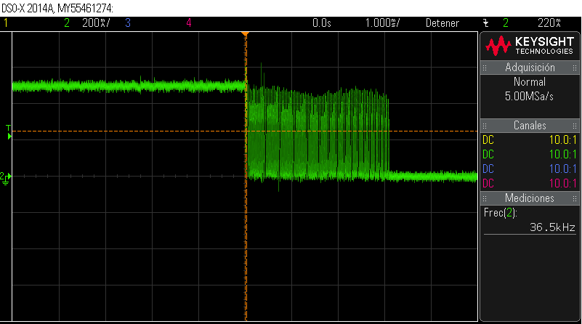582x324 pixels.
Task: Click the trigger level T indicator
Action: 9,132
